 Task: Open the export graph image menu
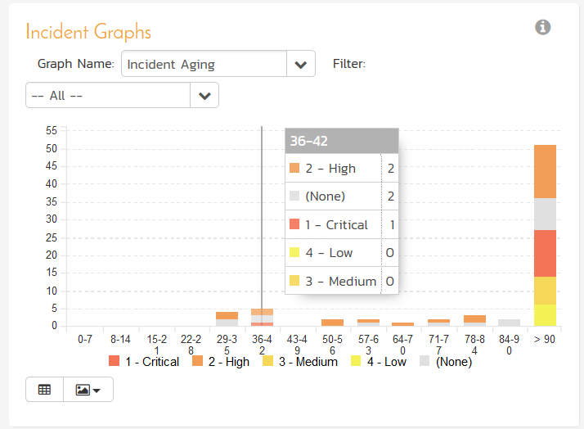(88, 390)
